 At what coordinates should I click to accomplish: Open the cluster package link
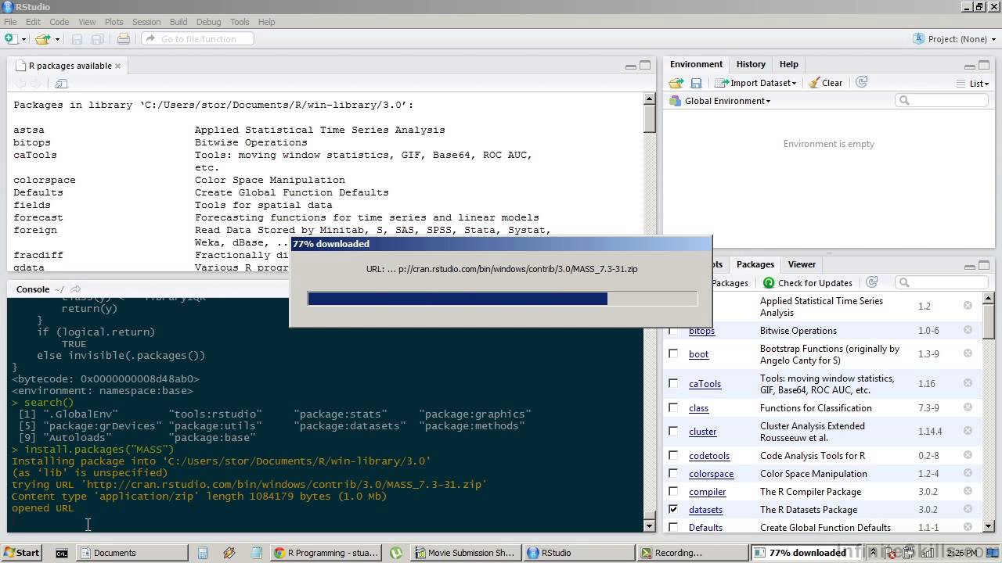702,432
